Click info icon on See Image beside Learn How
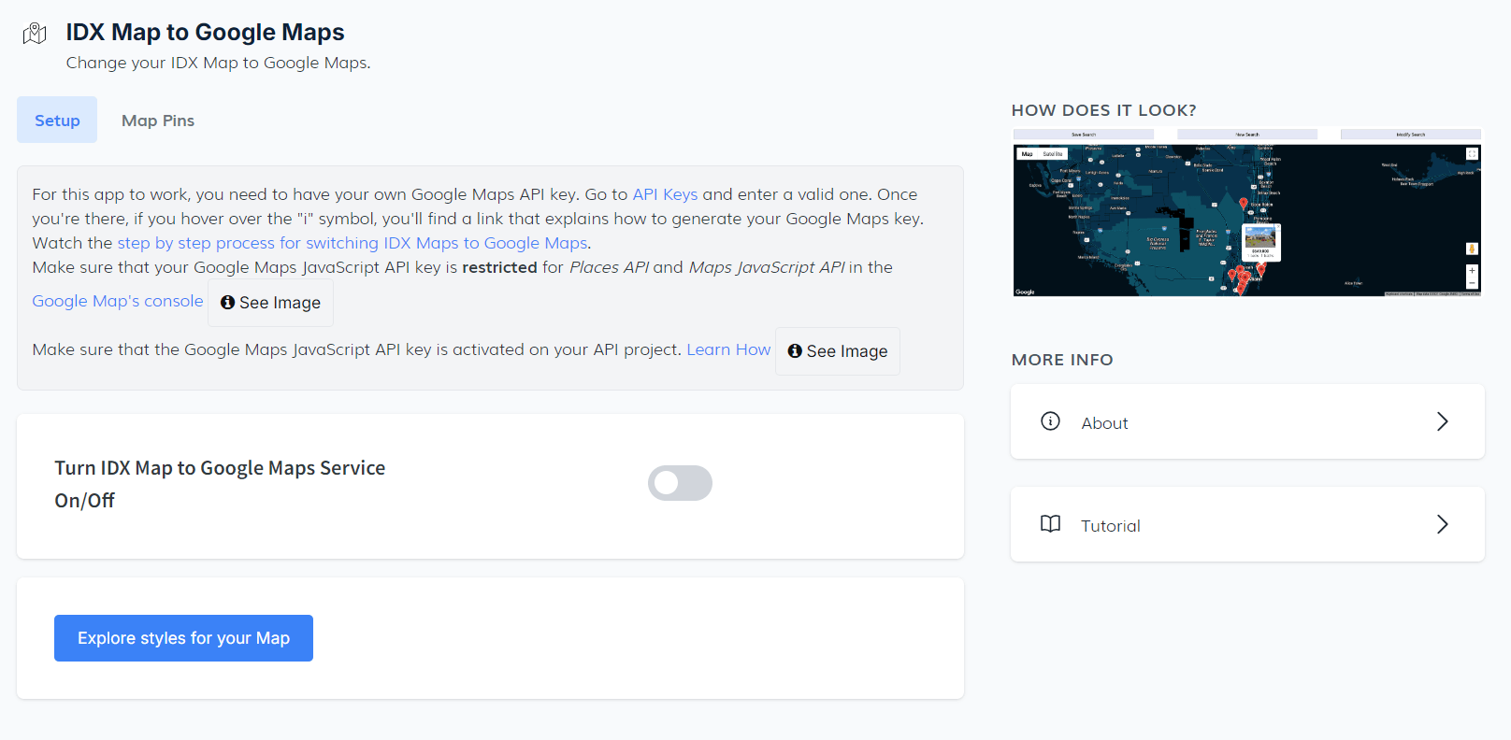This screenshot has height=740, width=1511. (x=795, y=351)
